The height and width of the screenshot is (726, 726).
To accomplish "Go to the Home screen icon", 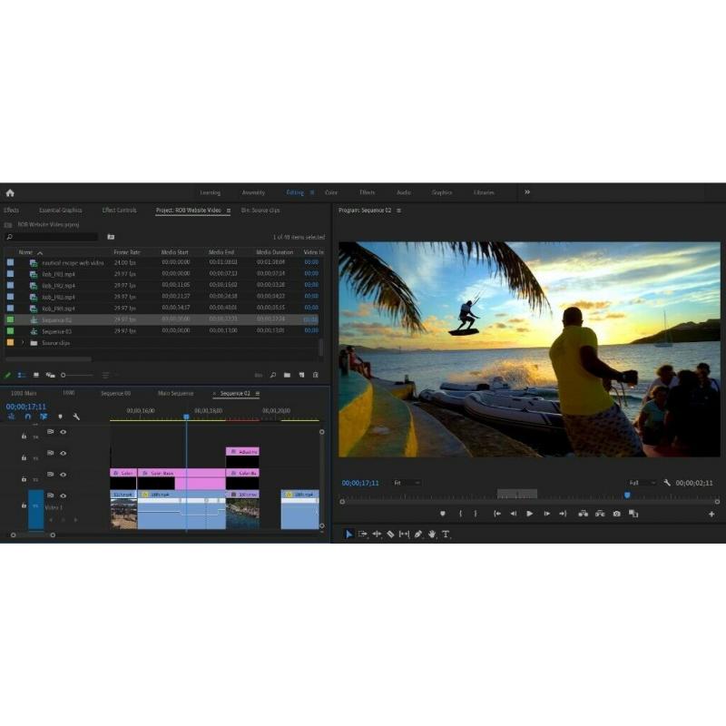I will (x=10, y=192).
